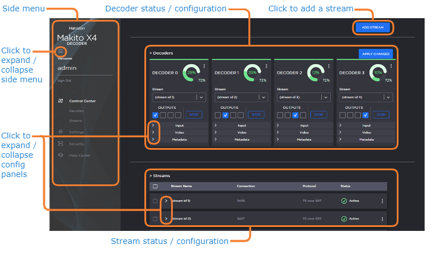Click the Help Center icon in sidebar

(x=60, y=155)
